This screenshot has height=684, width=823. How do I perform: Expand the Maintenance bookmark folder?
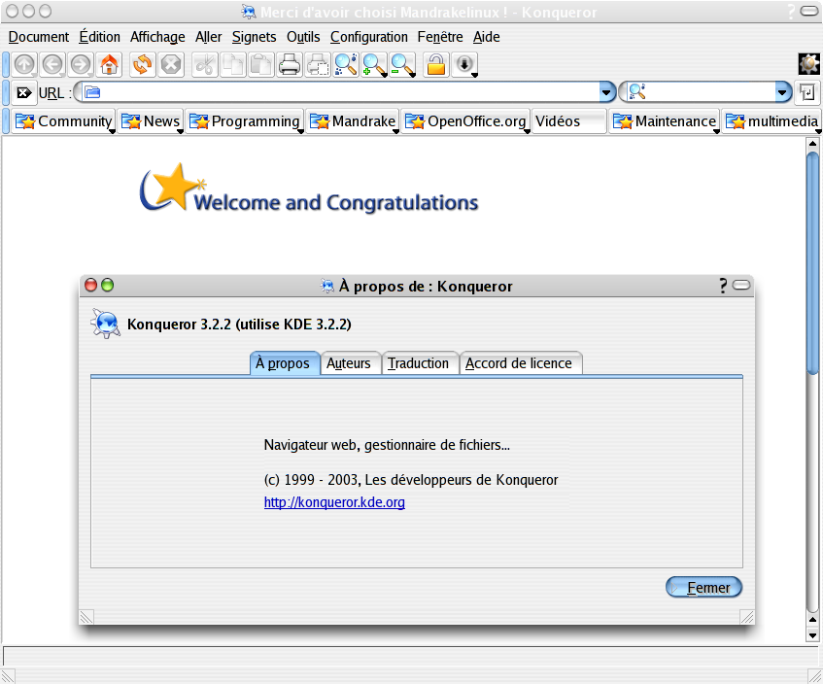pos(665,121)
